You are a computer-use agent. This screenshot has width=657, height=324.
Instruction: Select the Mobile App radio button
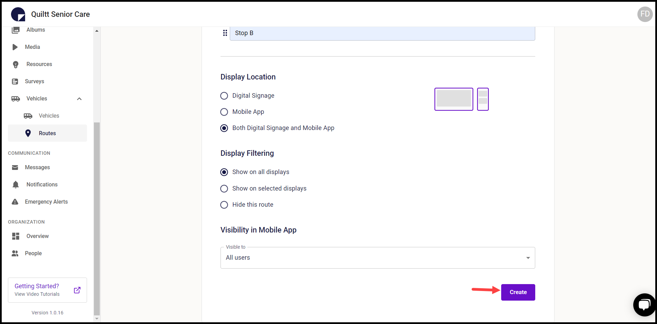[224, 112]
